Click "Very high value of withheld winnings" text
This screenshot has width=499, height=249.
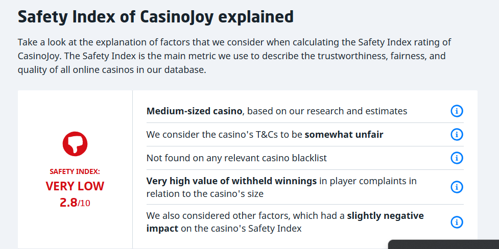[232, 181]
